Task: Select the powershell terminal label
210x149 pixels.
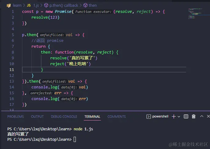Action: (x=160, y=116)
